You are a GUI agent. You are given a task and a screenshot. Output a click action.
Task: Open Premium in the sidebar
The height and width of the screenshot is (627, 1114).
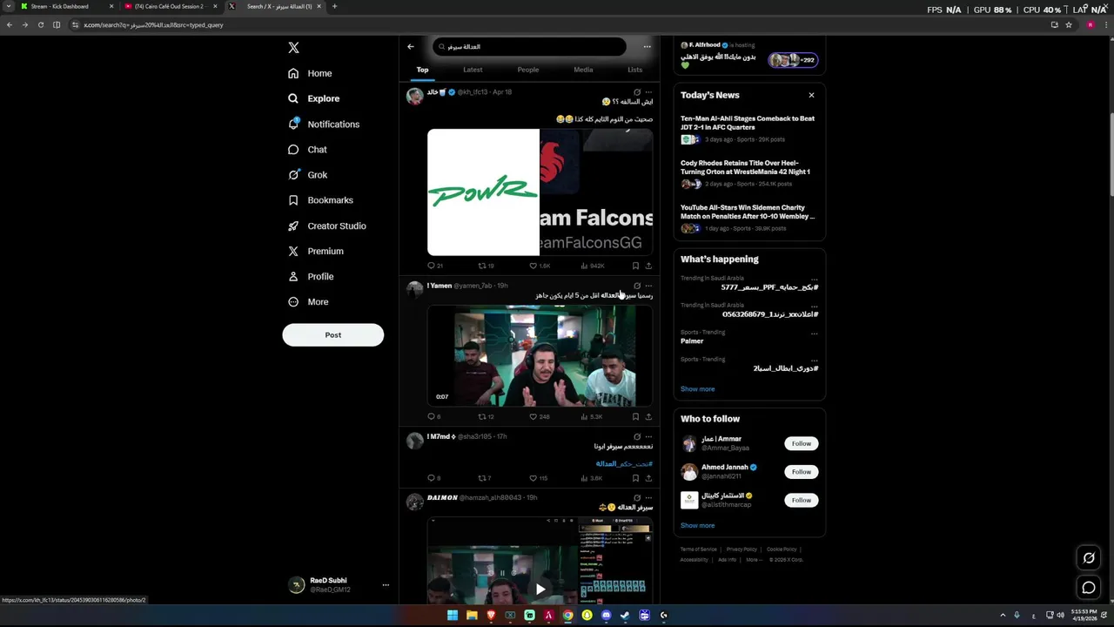pos(315,251)
